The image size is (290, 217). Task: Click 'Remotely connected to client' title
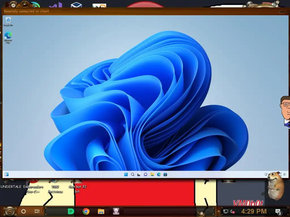coord(26,11)
